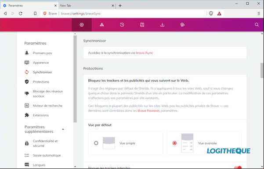Click the Vue avancée preview thumbnail
This screenshot has height=169, width=264.
[187, 143]
